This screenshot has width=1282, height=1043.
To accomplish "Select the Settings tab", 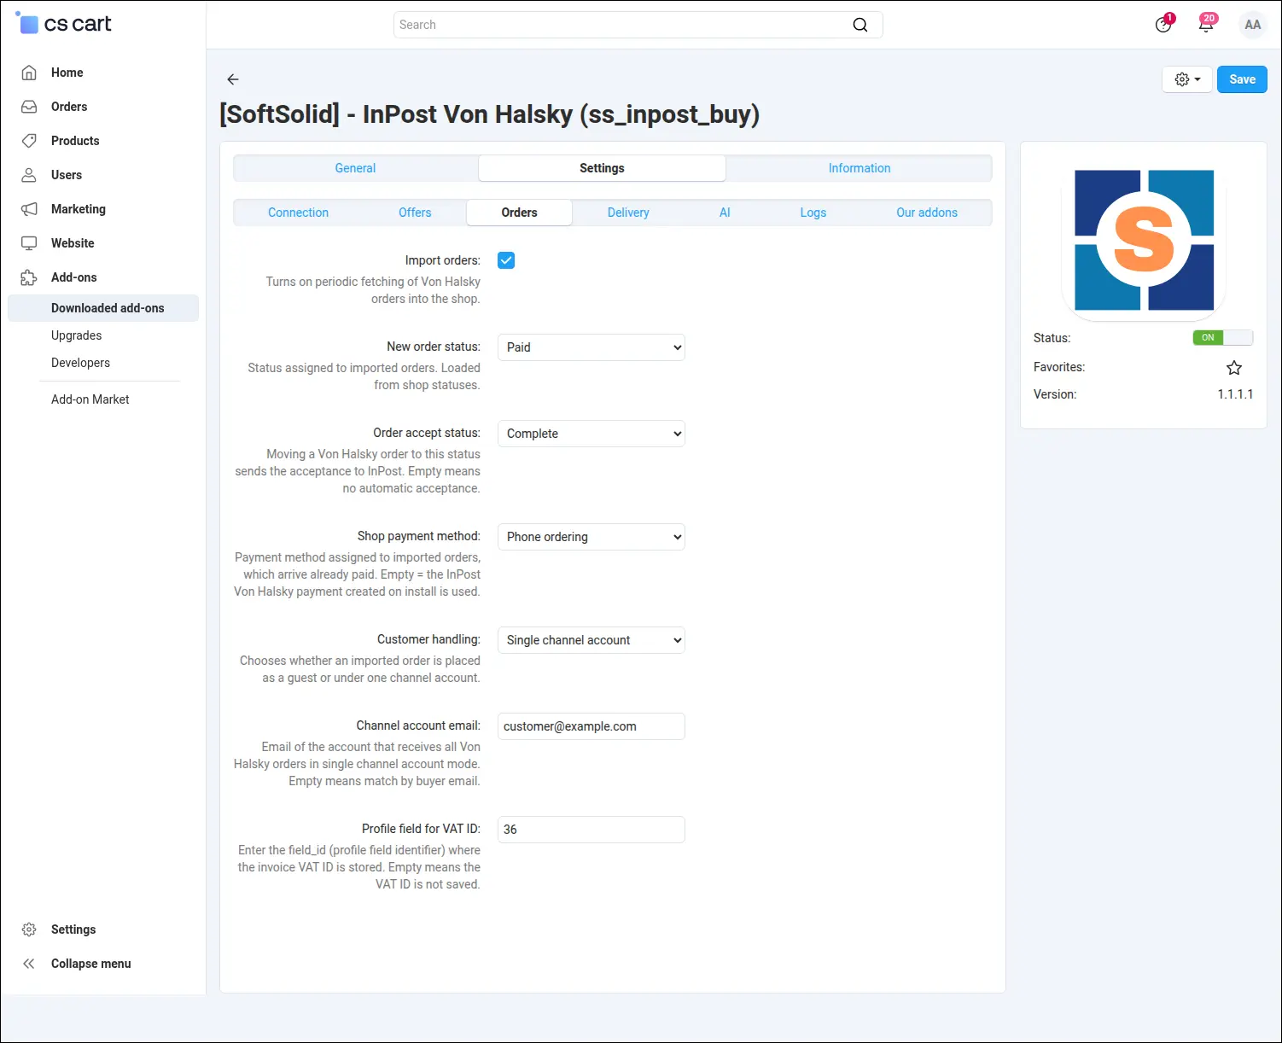I will pyautogui.click(x=602, y=168).
